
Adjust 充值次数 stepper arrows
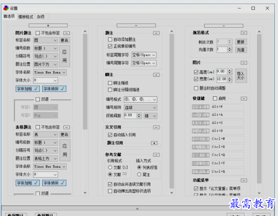point(229,49)
